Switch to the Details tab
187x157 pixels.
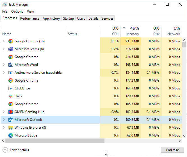[93, 19]
